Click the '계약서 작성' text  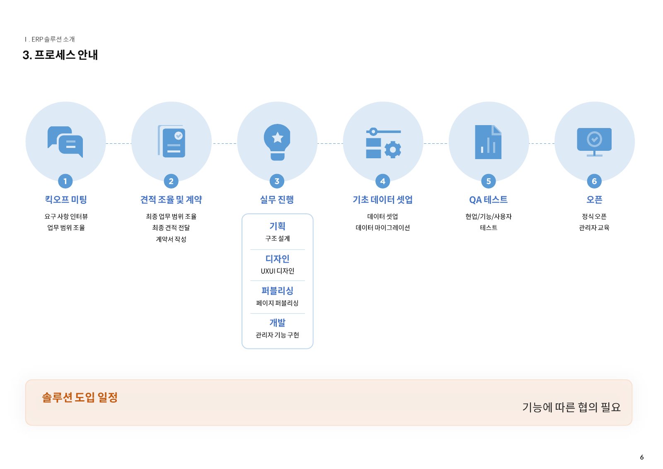171,239
